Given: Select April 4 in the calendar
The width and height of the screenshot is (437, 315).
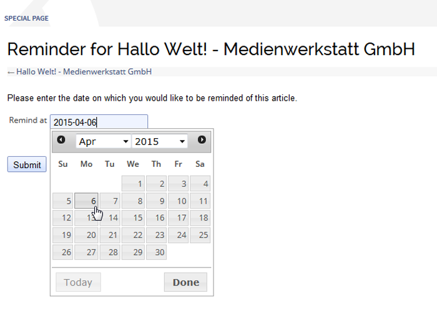Looking at the screenshot, I should pos(200,184).
